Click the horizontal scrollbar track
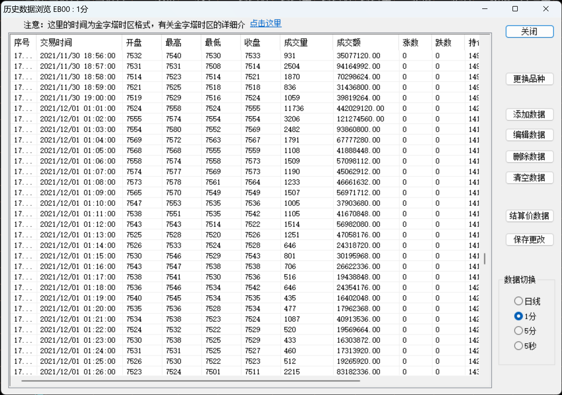 tap(422, 381)
